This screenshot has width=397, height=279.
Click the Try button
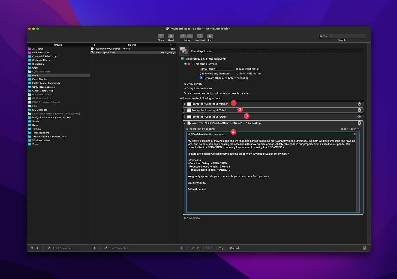(x=221, y=248)
